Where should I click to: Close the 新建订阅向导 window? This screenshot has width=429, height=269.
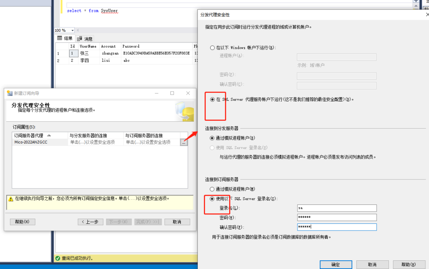tap(188, 93)
